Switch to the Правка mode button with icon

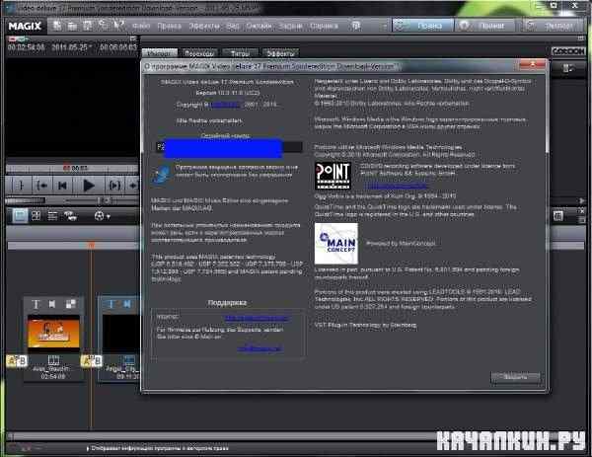422,26
